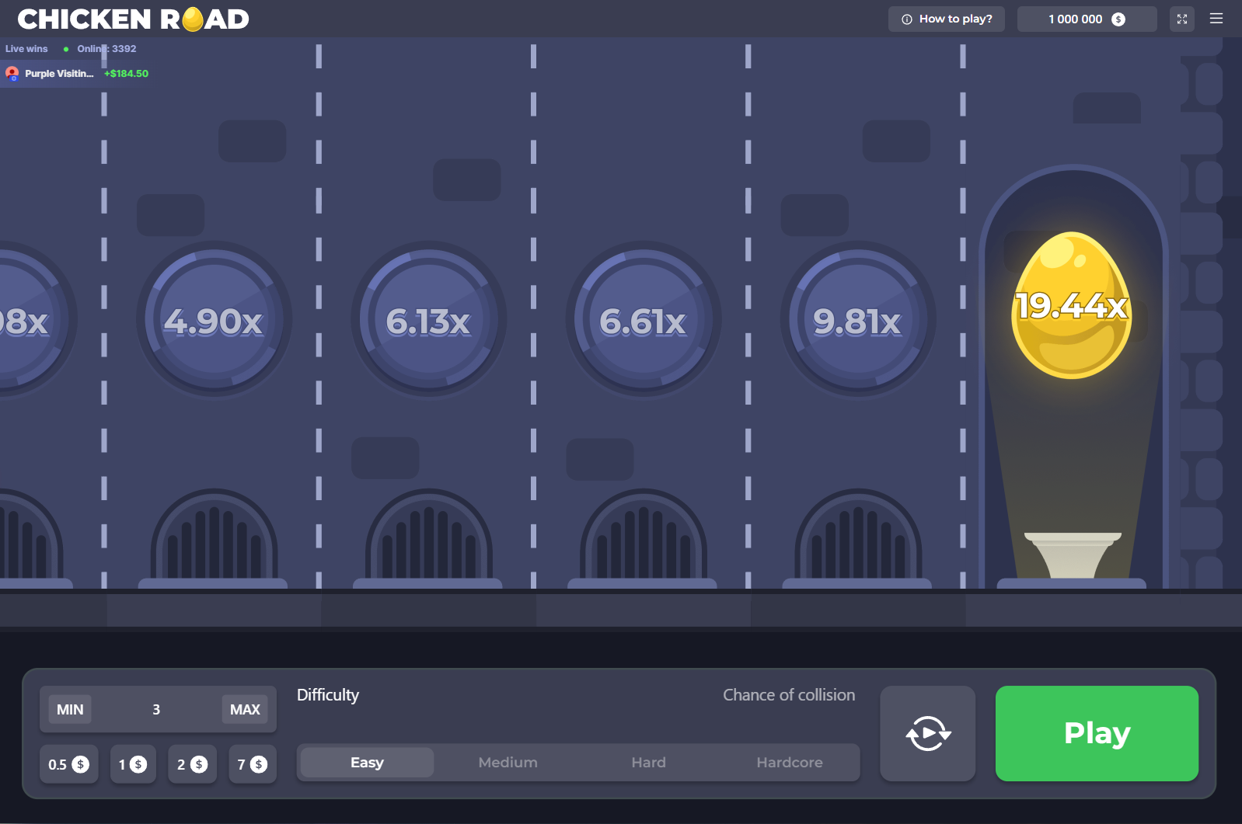The width and height of the screenshot is (1242, 824).
Task: Click the 6.13x manhole multiplier
Action: coord(428,319)
